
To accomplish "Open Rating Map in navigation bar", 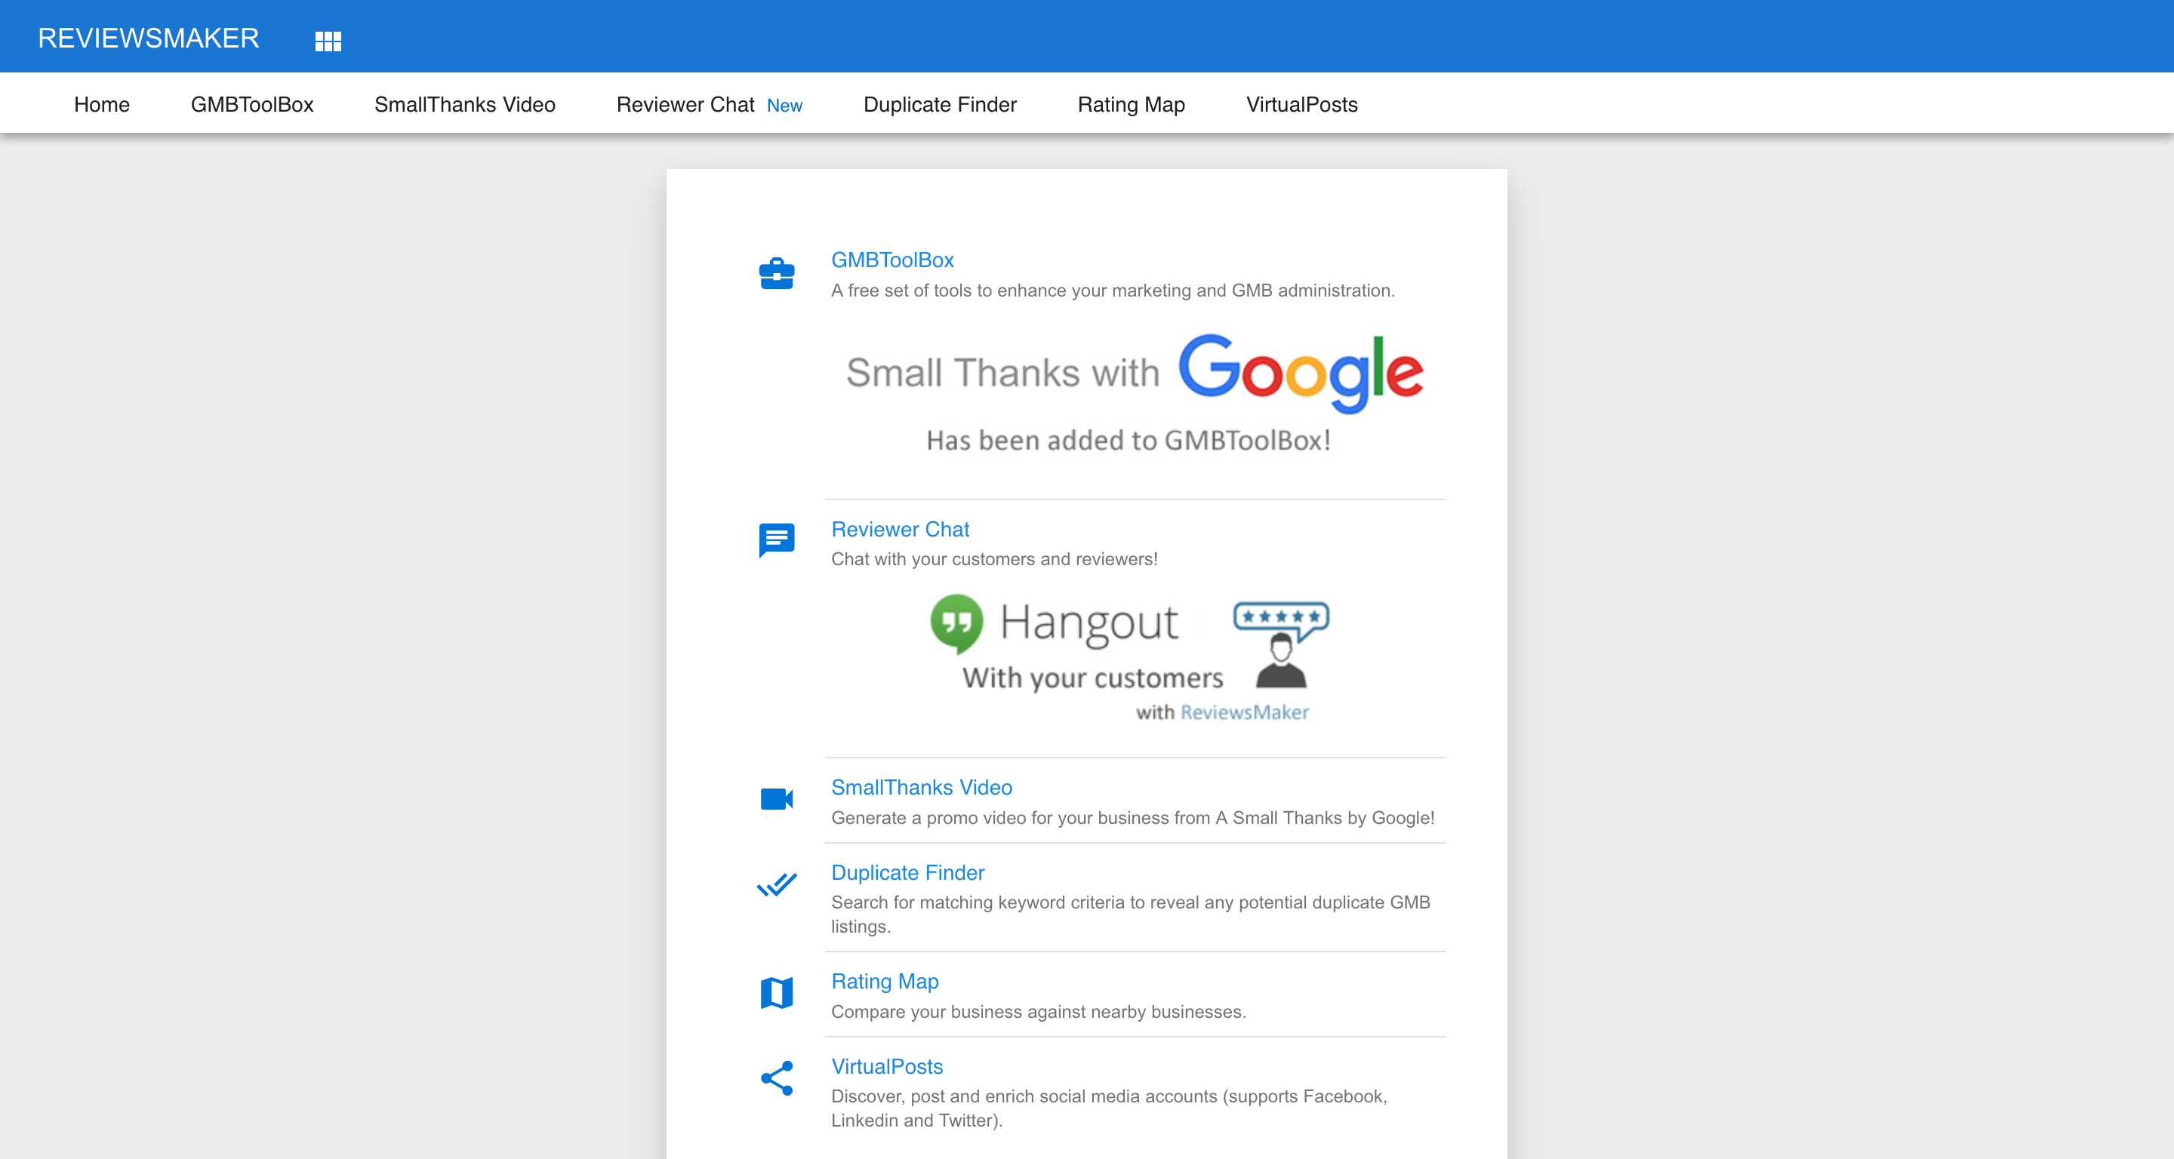I will point(1132,105).
